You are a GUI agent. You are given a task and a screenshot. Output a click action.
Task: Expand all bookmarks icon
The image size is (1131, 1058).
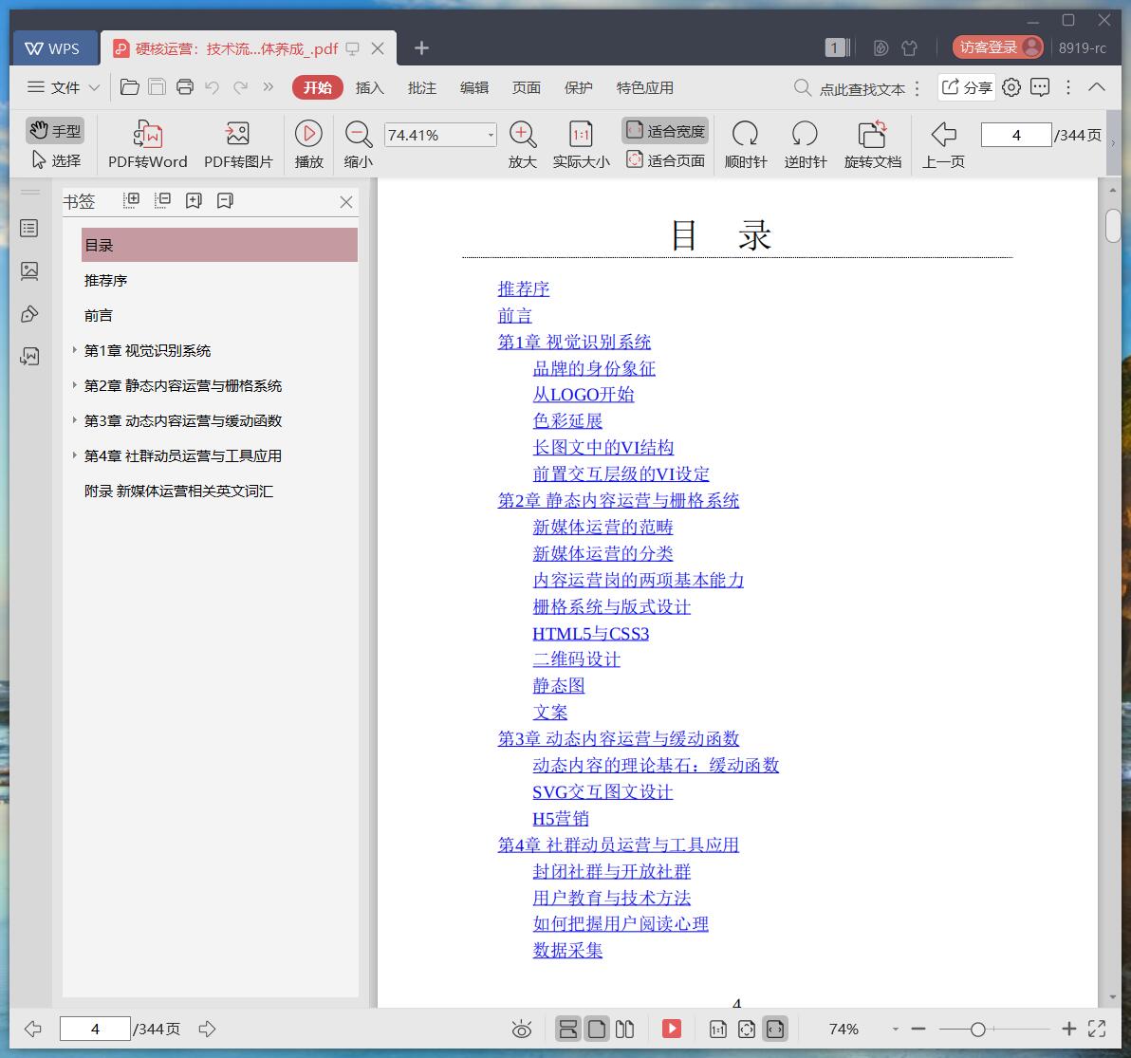(x=131, y=200)
